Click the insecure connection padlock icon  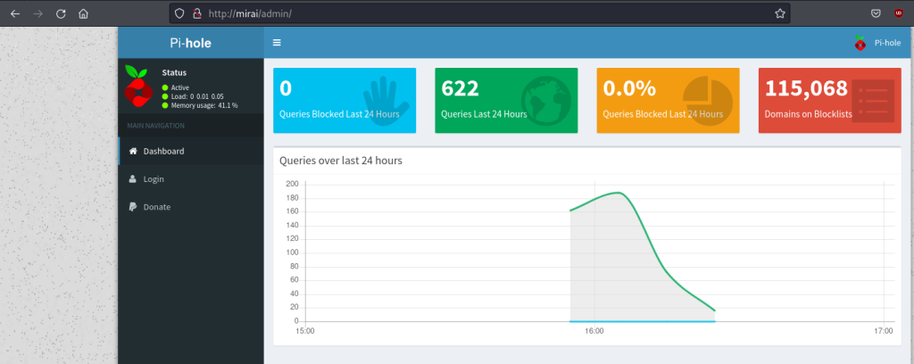(196, 13)
